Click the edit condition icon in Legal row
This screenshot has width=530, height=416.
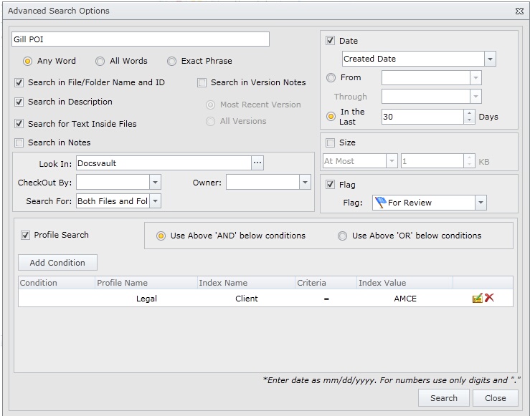coord(477,298)
